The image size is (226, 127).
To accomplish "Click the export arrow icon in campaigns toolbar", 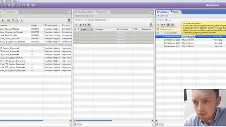I will click(x=17, y=20).
